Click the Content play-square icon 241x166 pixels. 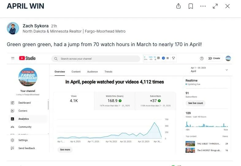click(x=13, y=111)
